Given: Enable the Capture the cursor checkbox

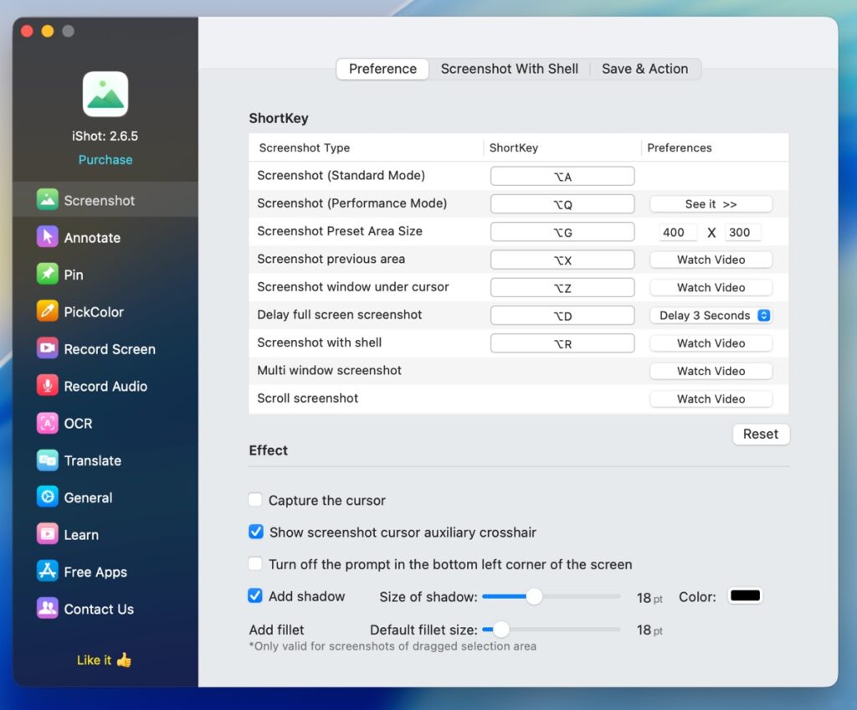Looking at the screenshot, I should 256,501.
